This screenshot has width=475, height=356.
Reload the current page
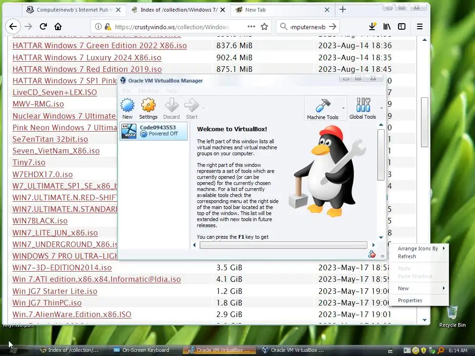point(43,26)
